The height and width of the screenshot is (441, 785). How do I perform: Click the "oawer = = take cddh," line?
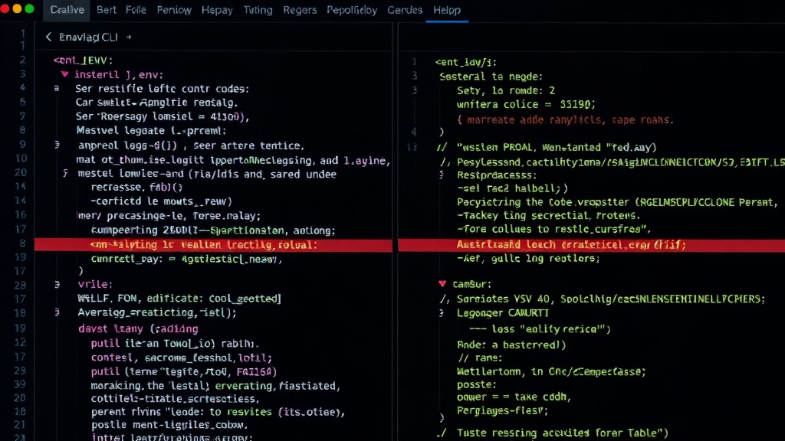click(514, 397)
